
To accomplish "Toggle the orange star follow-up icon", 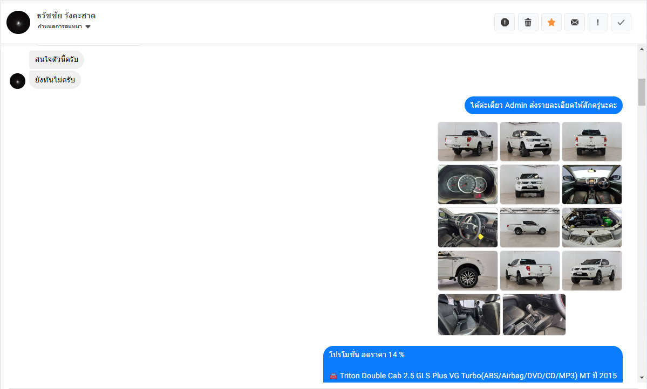I will [551, 22].
